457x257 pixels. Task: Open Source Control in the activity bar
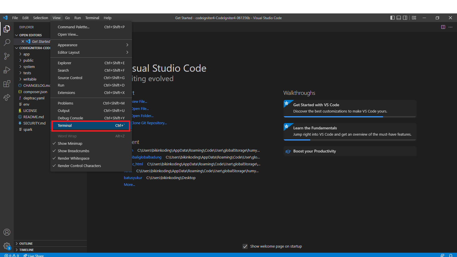click(x=7, y=56)
